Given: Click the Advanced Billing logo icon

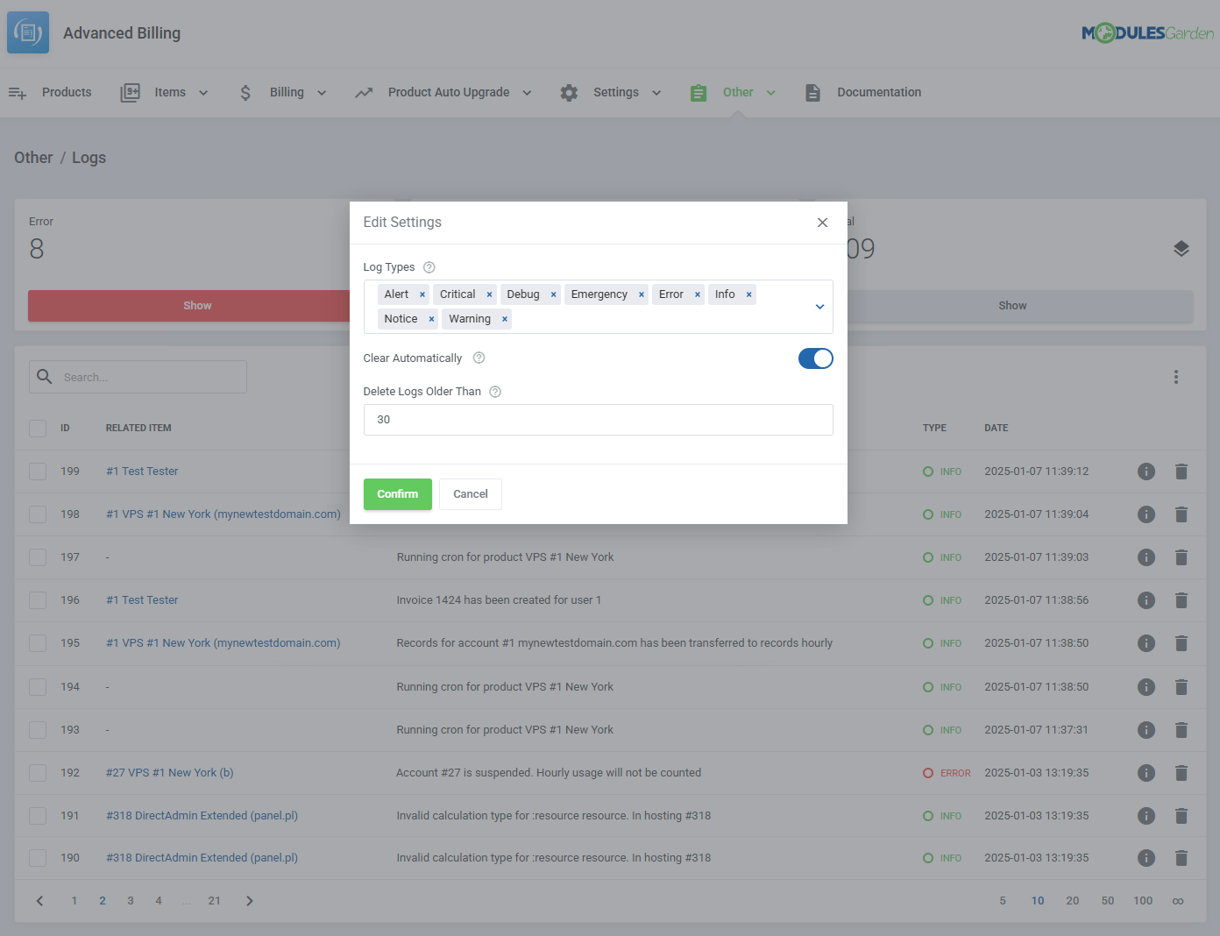Looking at the screenshot, I should (28, 33).
